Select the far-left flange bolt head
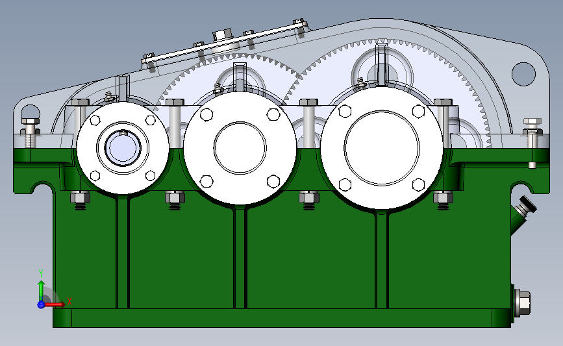563x346 pixels. click(x=30, y=121)
